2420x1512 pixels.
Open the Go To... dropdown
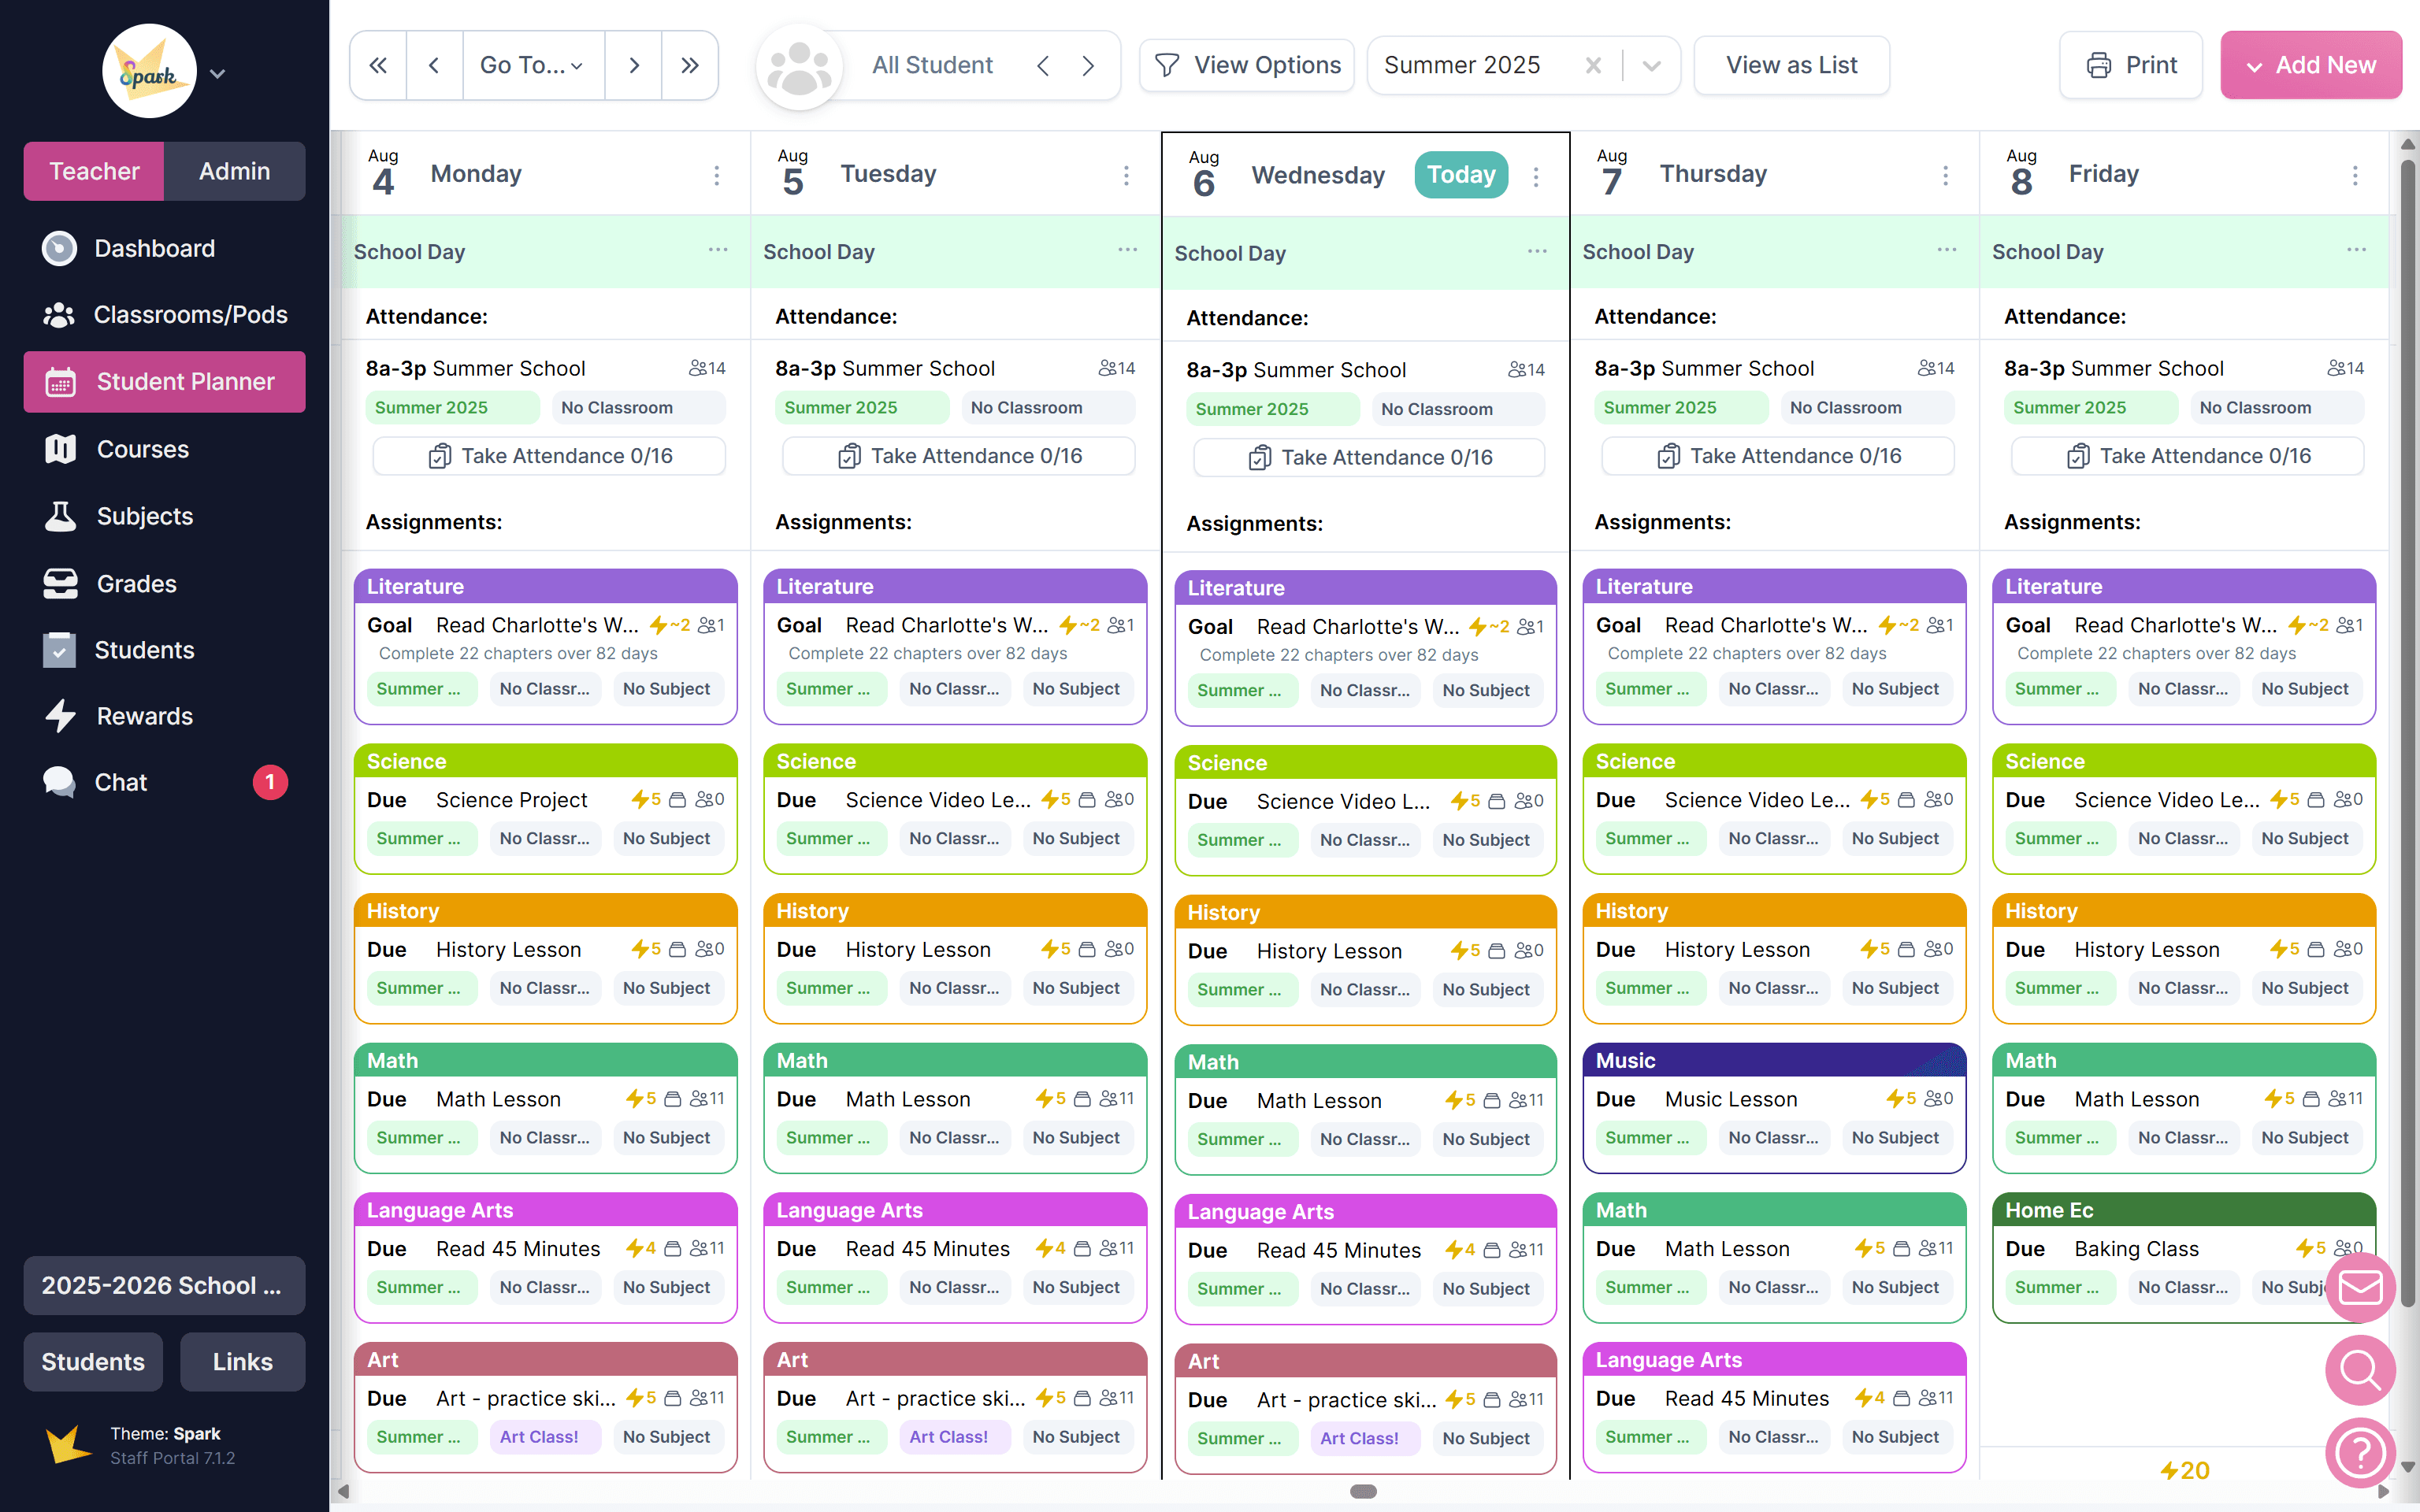pyautogui.click(x=532, y=65)
